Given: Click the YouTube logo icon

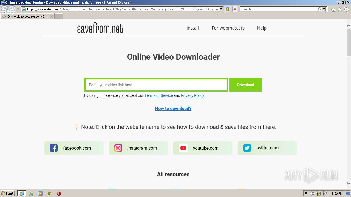Looking at the screenshot, I should 183,148.
